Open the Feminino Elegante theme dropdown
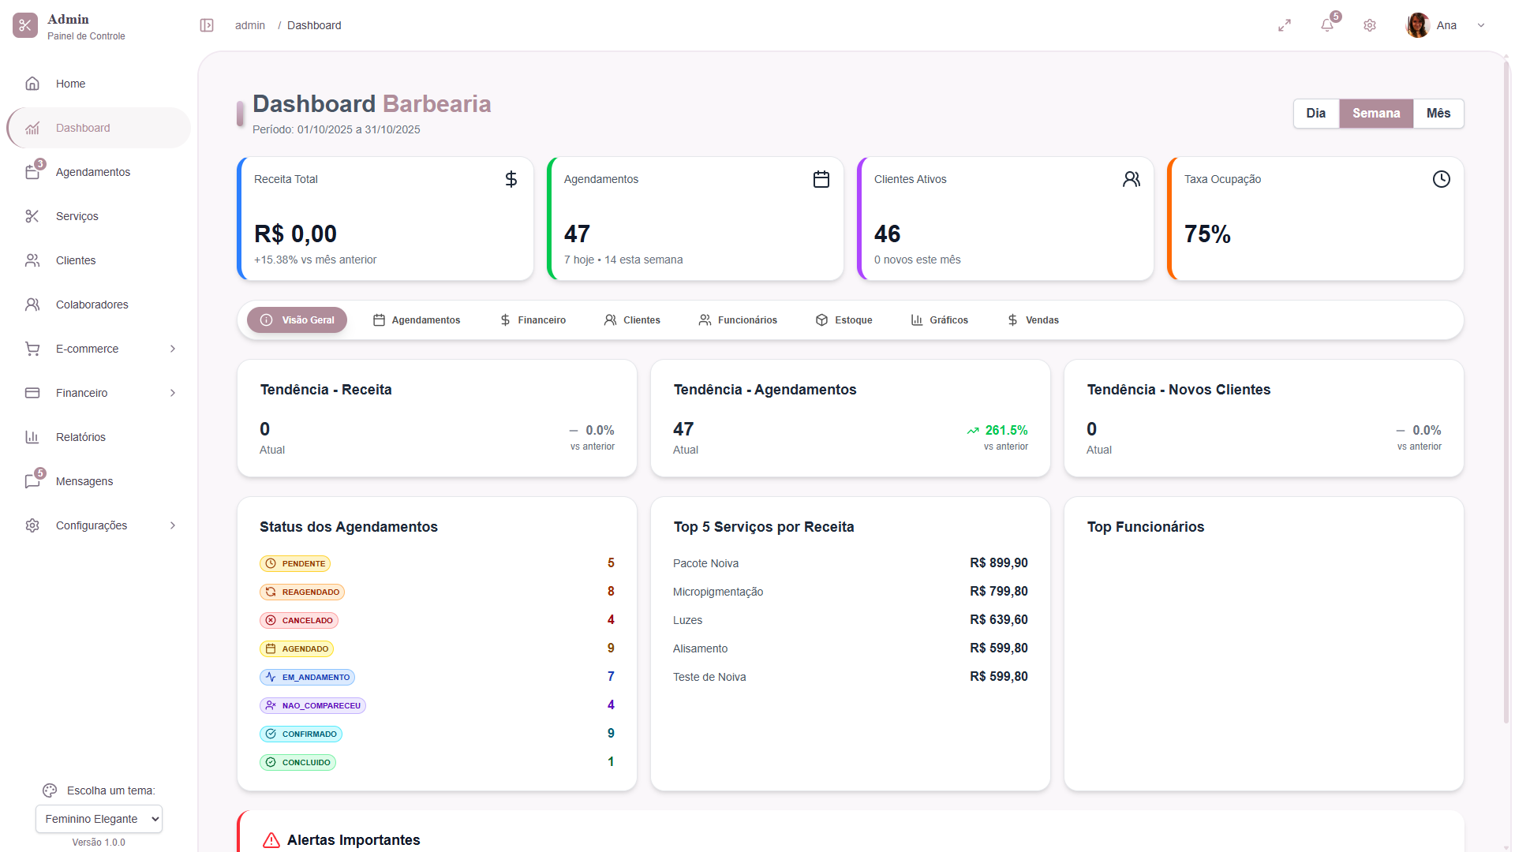The height and width of the screenshot is (852, 1515). [99, 819]
